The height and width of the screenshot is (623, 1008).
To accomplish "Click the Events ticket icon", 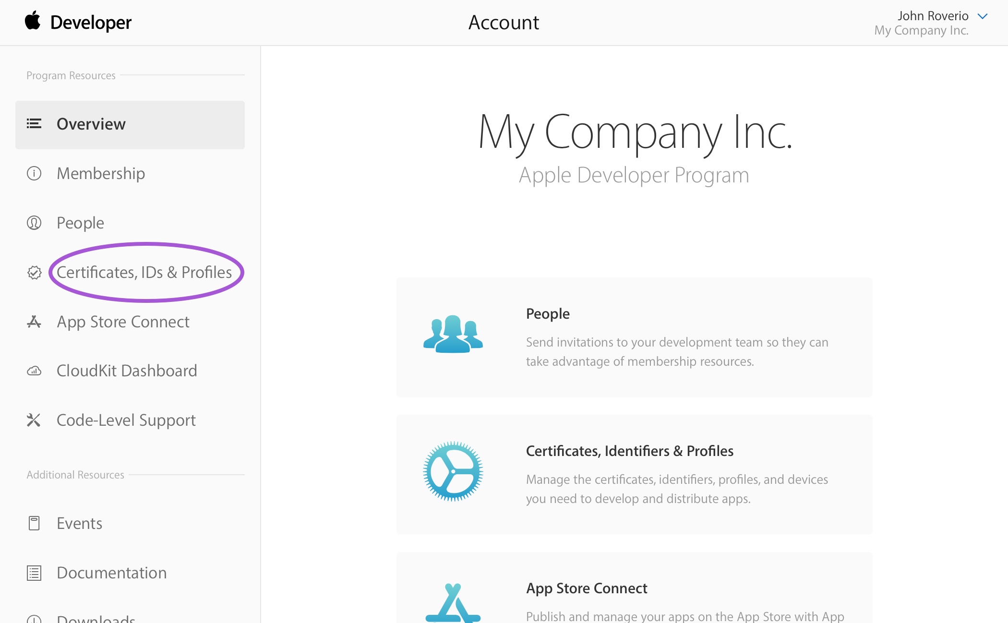I will pos(34,523).
